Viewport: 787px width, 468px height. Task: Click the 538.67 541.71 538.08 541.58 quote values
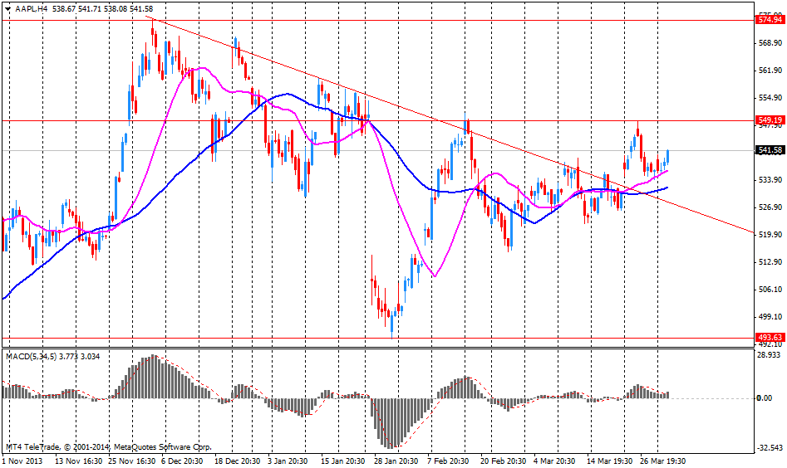pos(101,8)
